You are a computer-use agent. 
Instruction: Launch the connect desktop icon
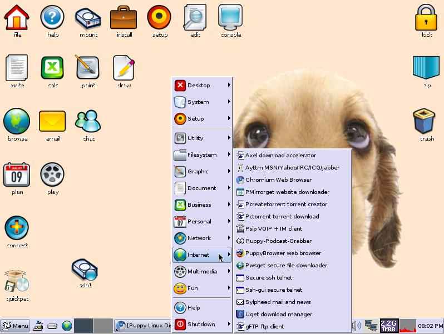coord(17,228)
